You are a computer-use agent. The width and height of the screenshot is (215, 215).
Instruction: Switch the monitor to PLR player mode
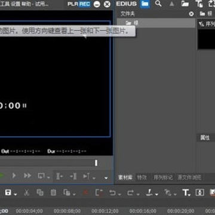point(73,4)
